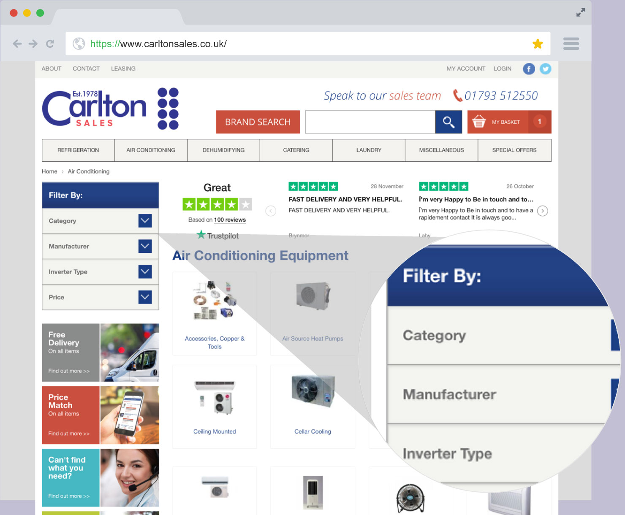Click the Trustpilot logo
The height and width of the screenshot is (515, 625).
[218, 235]
